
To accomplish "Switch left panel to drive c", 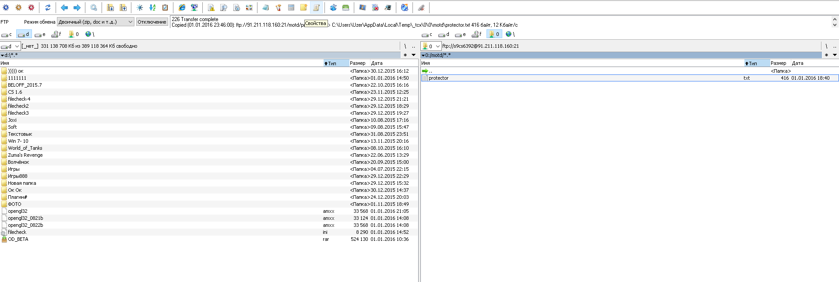I will click(7, 34).
